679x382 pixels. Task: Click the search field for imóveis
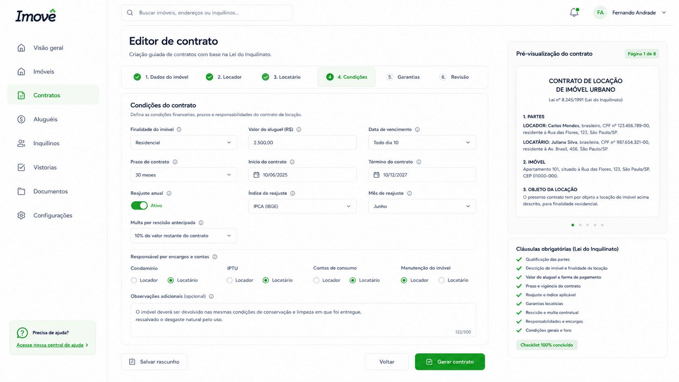207,13
